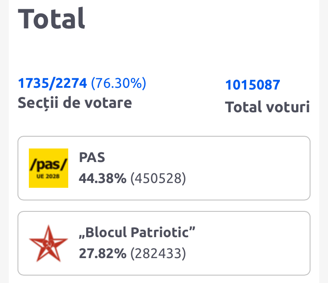Click the 76.30% processed stations percentage
Image resolution: width=328 pixels, height=283 pixels.
pos(119,83)
